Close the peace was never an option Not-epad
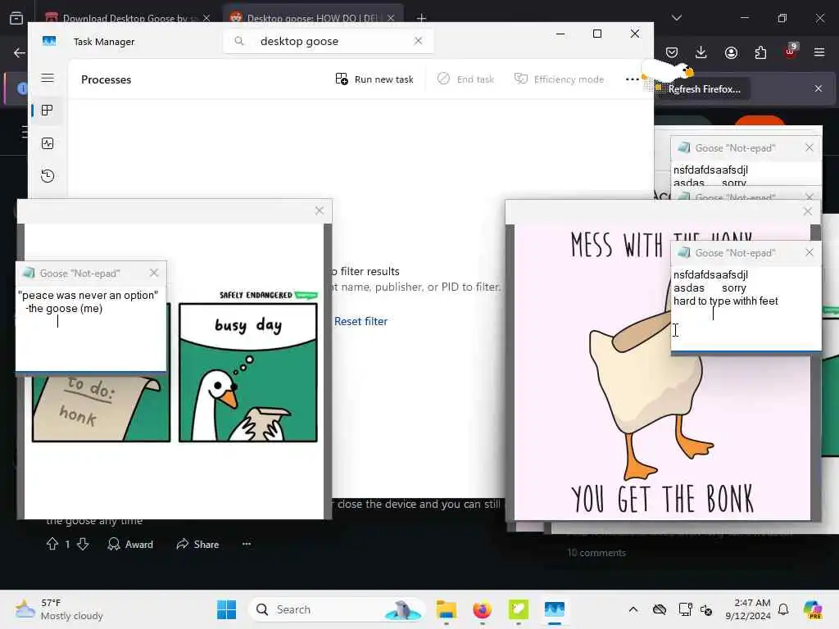 (154, 273)
